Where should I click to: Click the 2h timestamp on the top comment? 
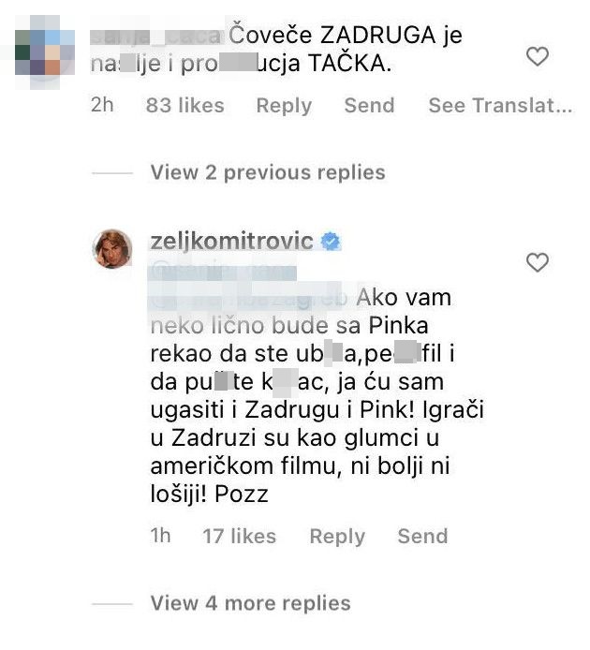click(x=102, y=105)
